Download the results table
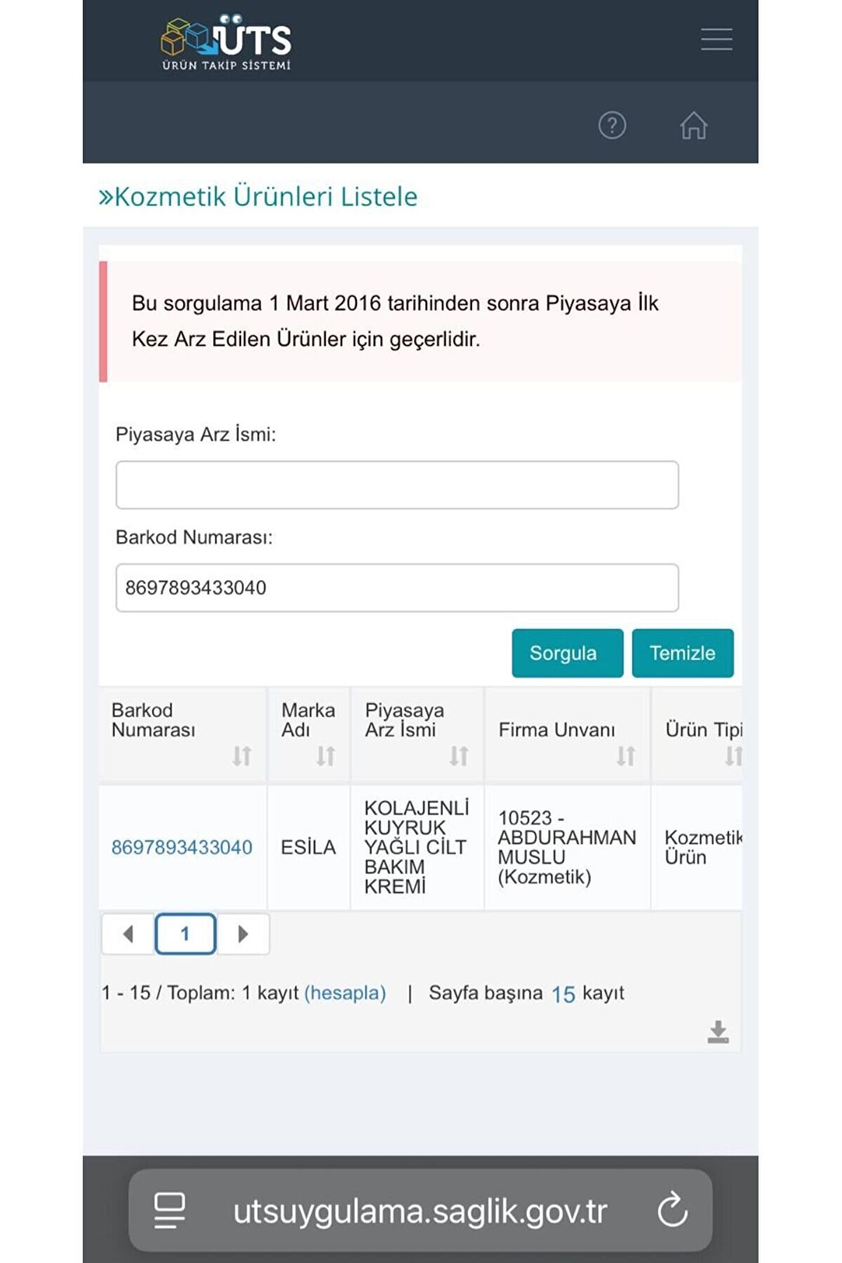This screenshot has width=842, height=1263. point(718,1032)
